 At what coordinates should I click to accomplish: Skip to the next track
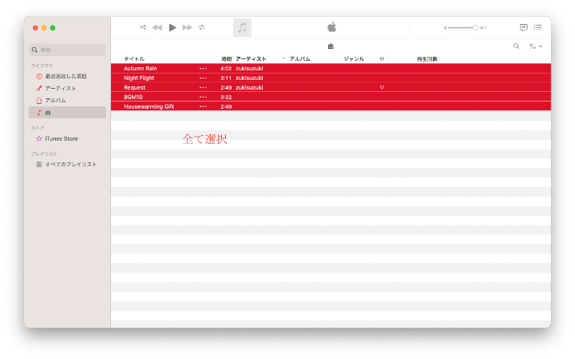coord(188,27)
